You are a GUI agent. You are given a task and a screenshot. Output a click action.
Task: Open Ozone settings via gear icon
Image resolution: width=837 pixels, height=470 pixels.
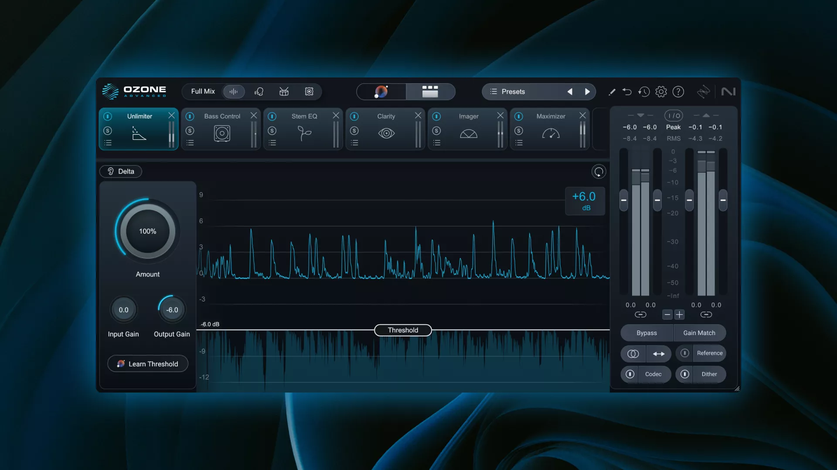pos(661,91)
